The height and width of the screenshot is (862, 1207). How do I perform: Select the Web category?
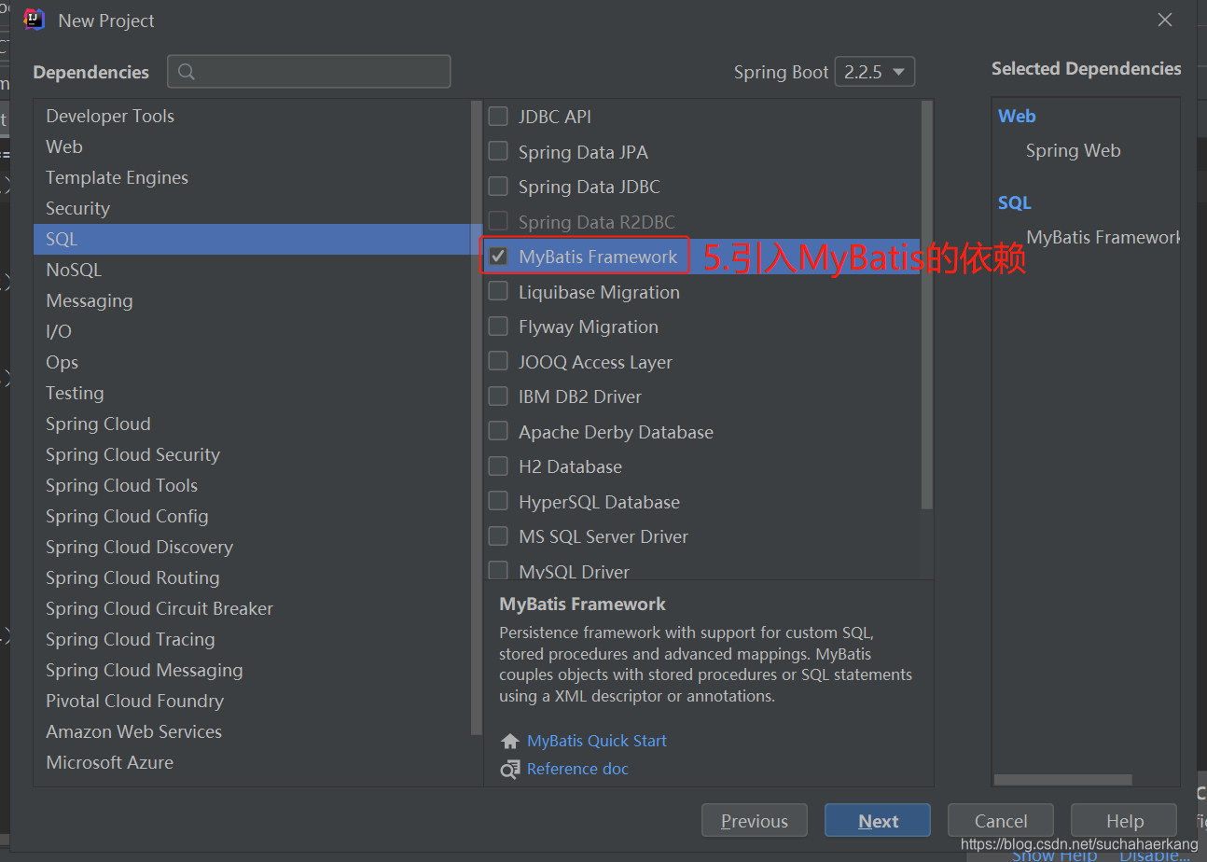click(x=253, y=146)
